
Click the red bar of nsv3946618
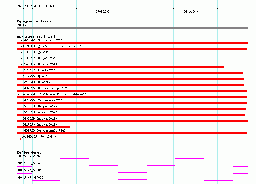[131, 109]
